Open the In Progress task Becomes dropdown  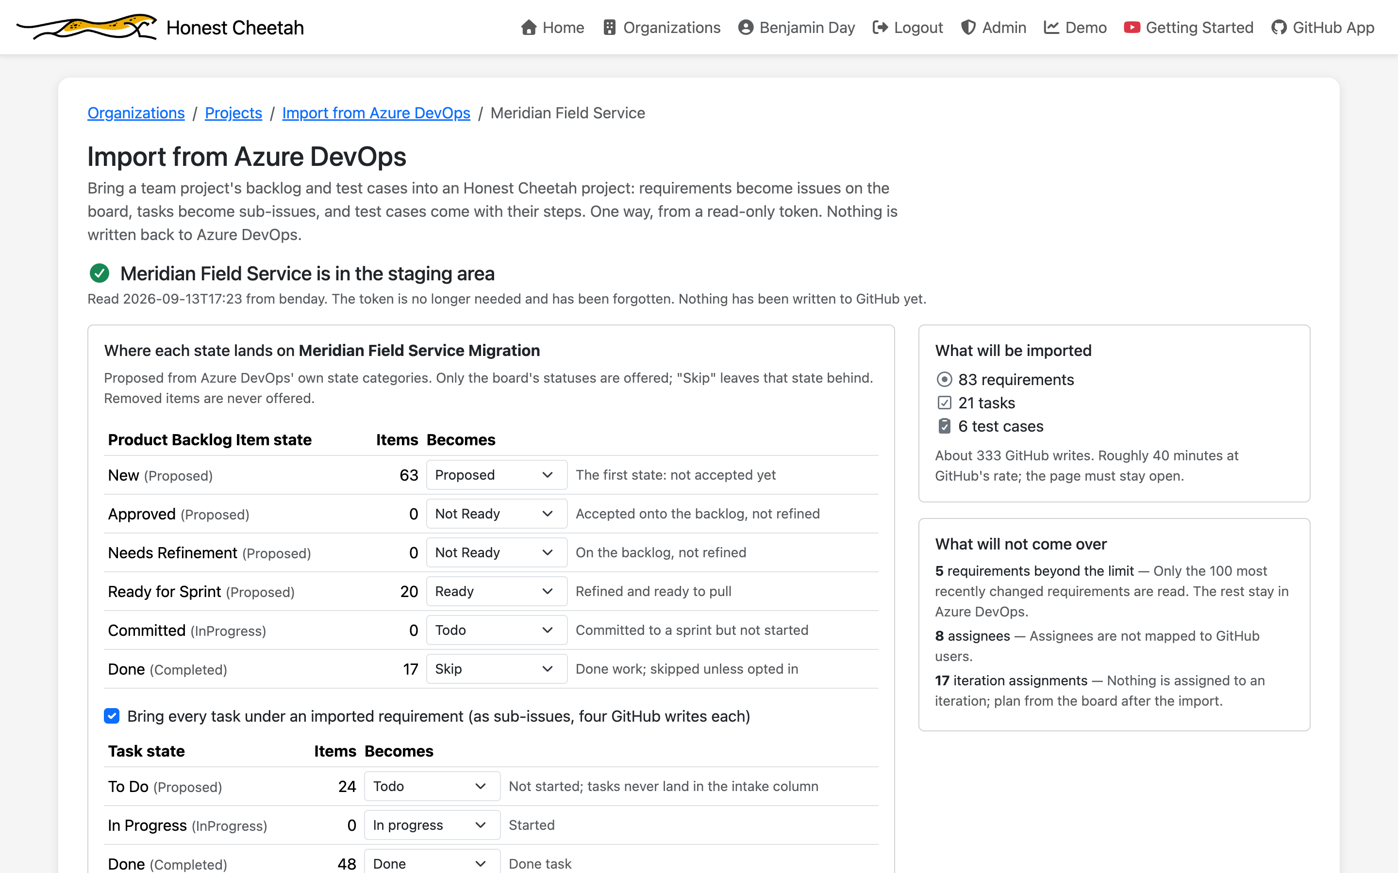432,824
